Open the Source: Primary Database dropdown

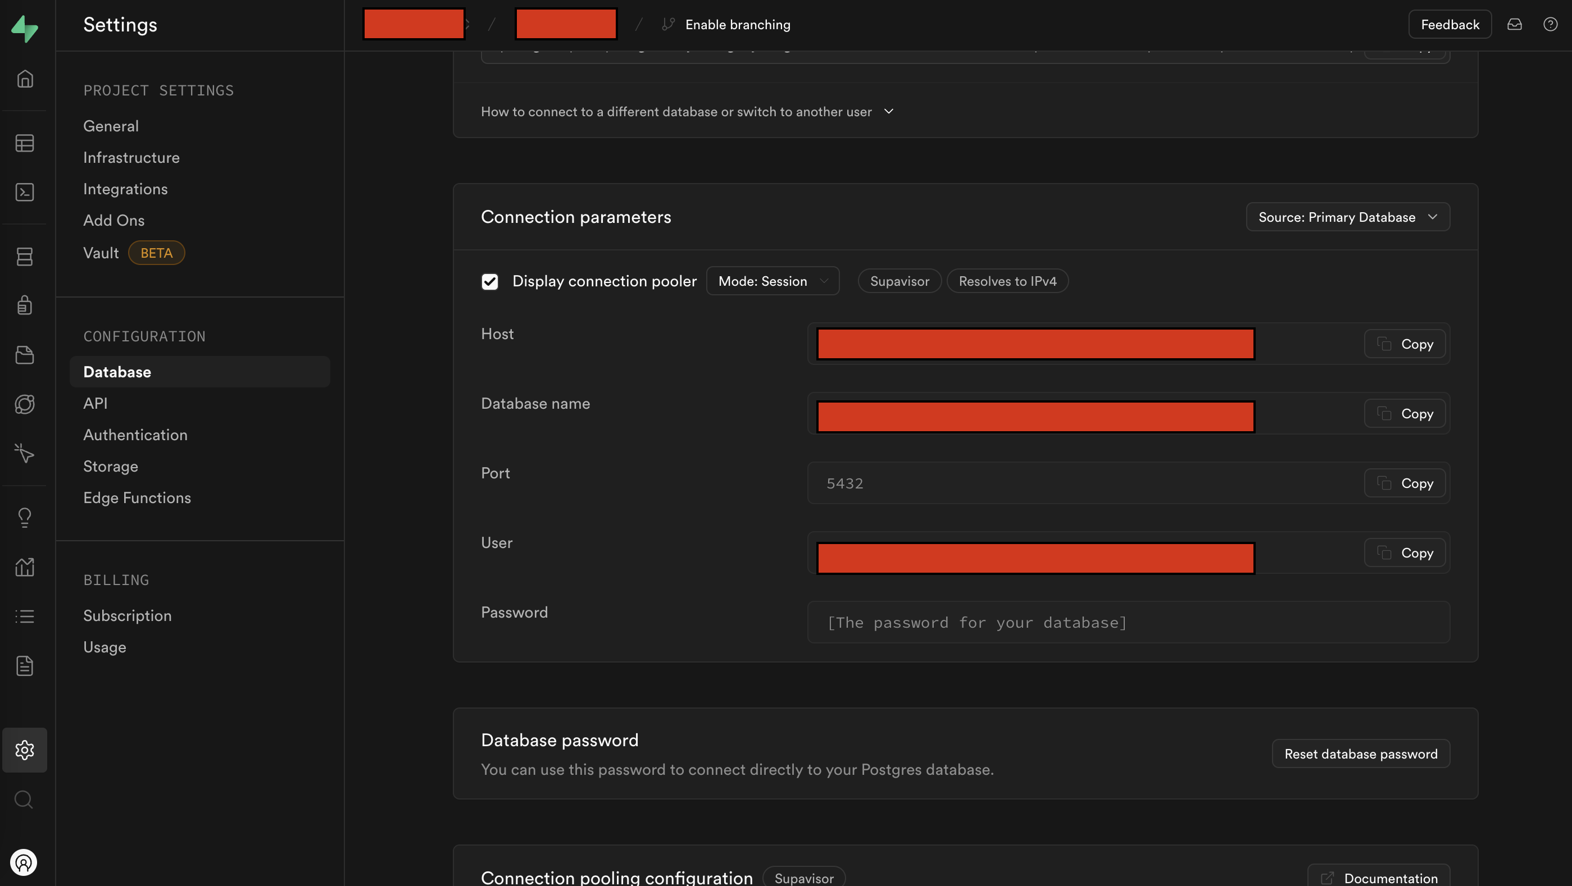(x=1347, y=217)
